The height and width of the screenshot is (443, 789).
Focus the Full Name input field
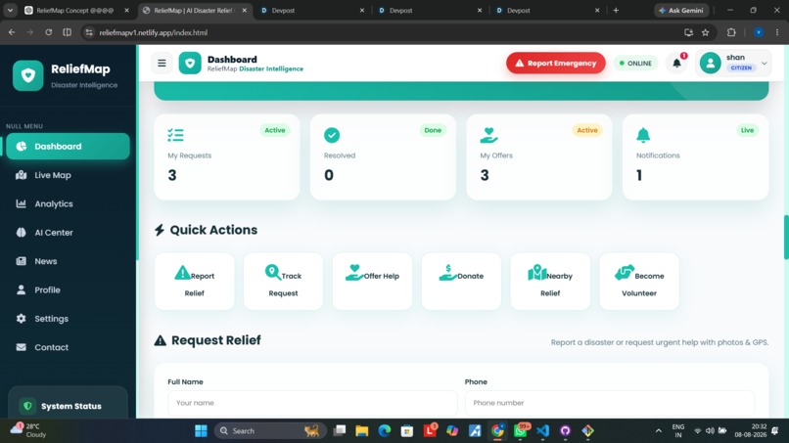(x=312, y=403)
